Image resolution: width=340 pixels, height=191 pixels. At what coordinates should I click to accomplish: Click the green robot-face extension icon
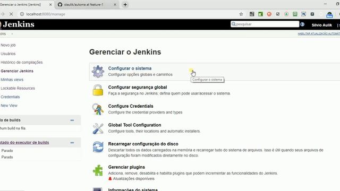coord(295,14)
